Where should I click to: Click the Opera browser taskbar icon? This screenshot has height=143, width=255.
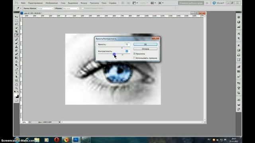pos(57,140)
